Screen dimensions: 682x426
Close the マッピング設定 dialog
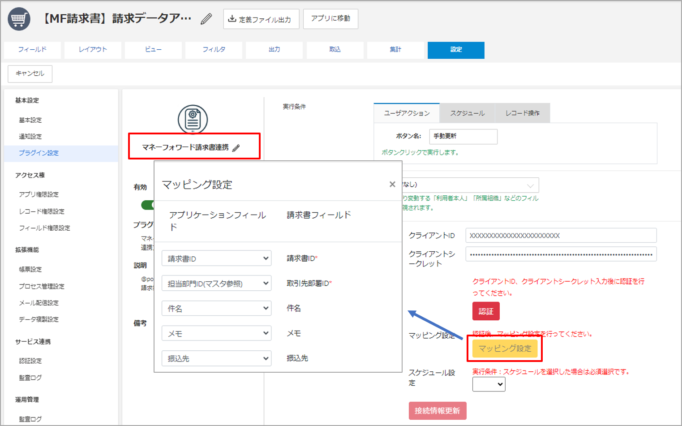click(392, 184)
